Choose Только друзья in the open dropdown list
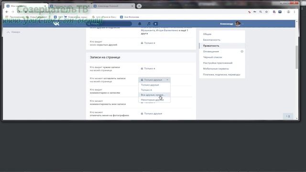 (x=154, y=85)
